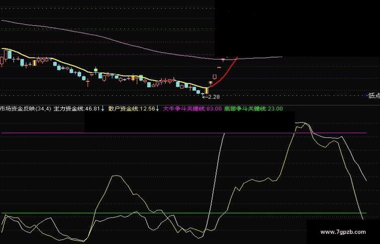Click the 2.28 low price annotation
380x244 pixels.
tap(211, 97)
